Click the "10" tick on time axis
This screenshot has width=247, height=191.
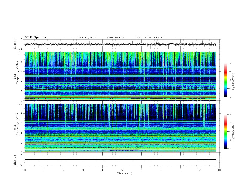coord(219,170)
